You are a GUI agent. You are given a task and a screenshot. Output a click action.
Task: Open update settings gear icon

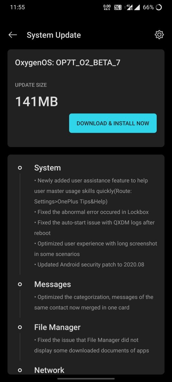tap(159, 35)
